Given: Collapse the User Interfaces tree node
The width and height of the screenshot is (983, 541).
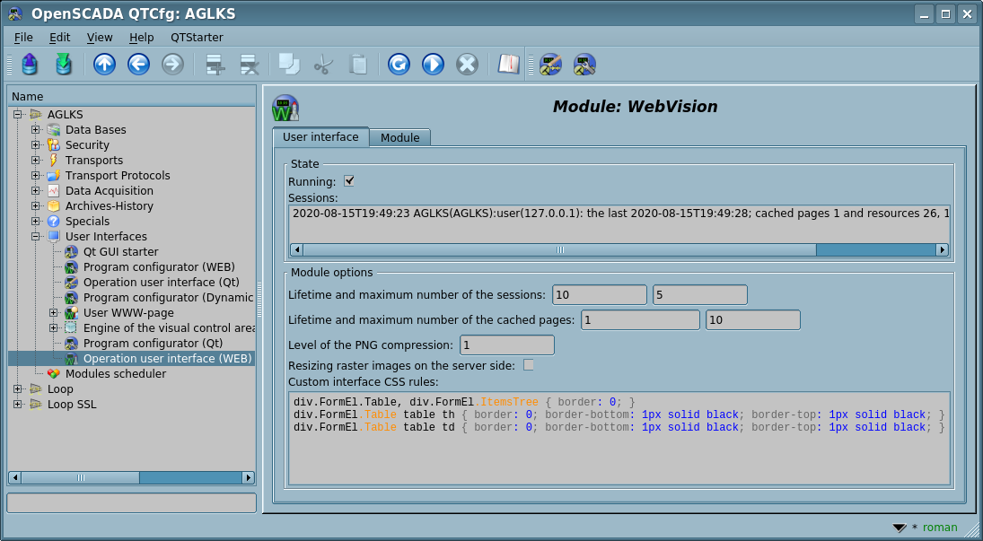Looking at the screenshot, I should point(36,236).
